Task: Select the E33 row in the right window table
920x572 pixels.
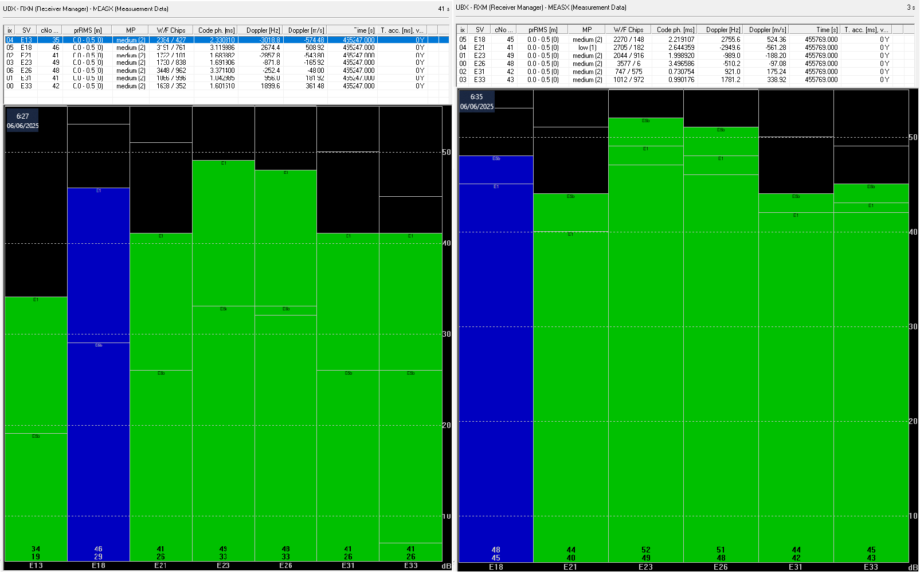Action: (x=685, y=80)
